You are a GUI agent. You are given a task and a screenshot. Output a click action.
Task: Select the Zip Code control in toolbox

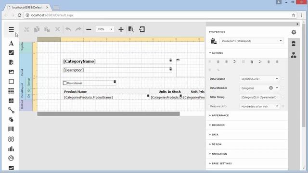11,139
